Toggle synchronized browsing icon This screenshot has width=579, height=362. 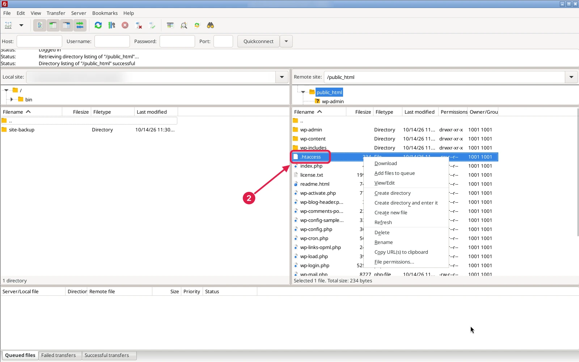[197, 25]
